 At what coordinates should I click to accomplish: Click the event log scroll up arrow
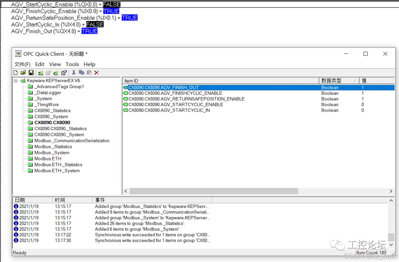[391, 200]
